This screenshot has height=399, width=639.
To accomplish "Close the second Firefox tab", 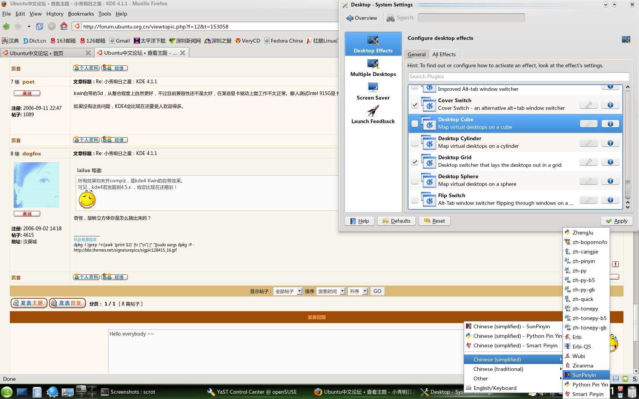I will pyautogui.click(x=183, y=53).
